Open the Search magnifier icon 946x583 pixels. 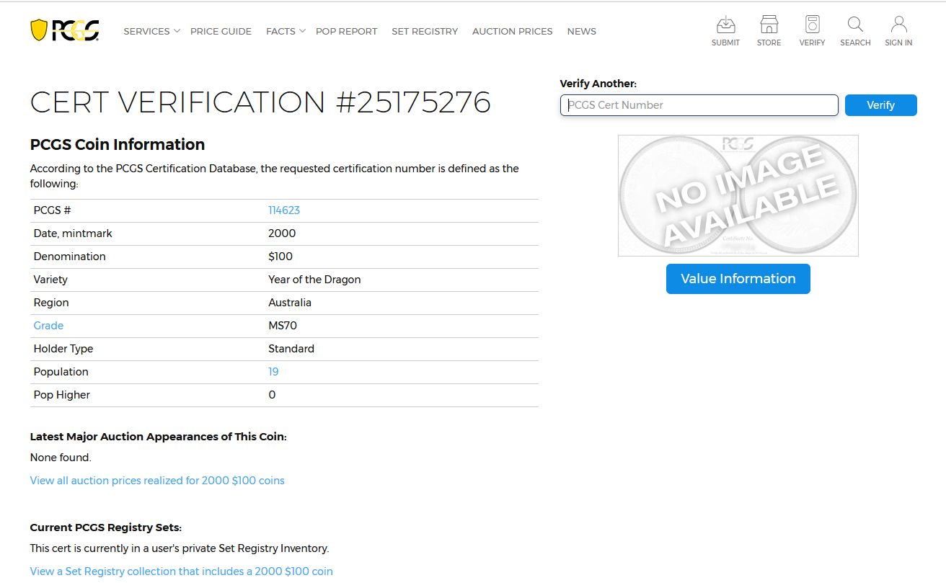(x=855, y=25)
